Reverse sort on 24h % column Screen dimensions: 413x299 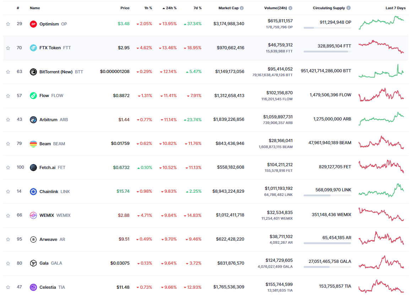pyautogui.click(x=169, y=8)
